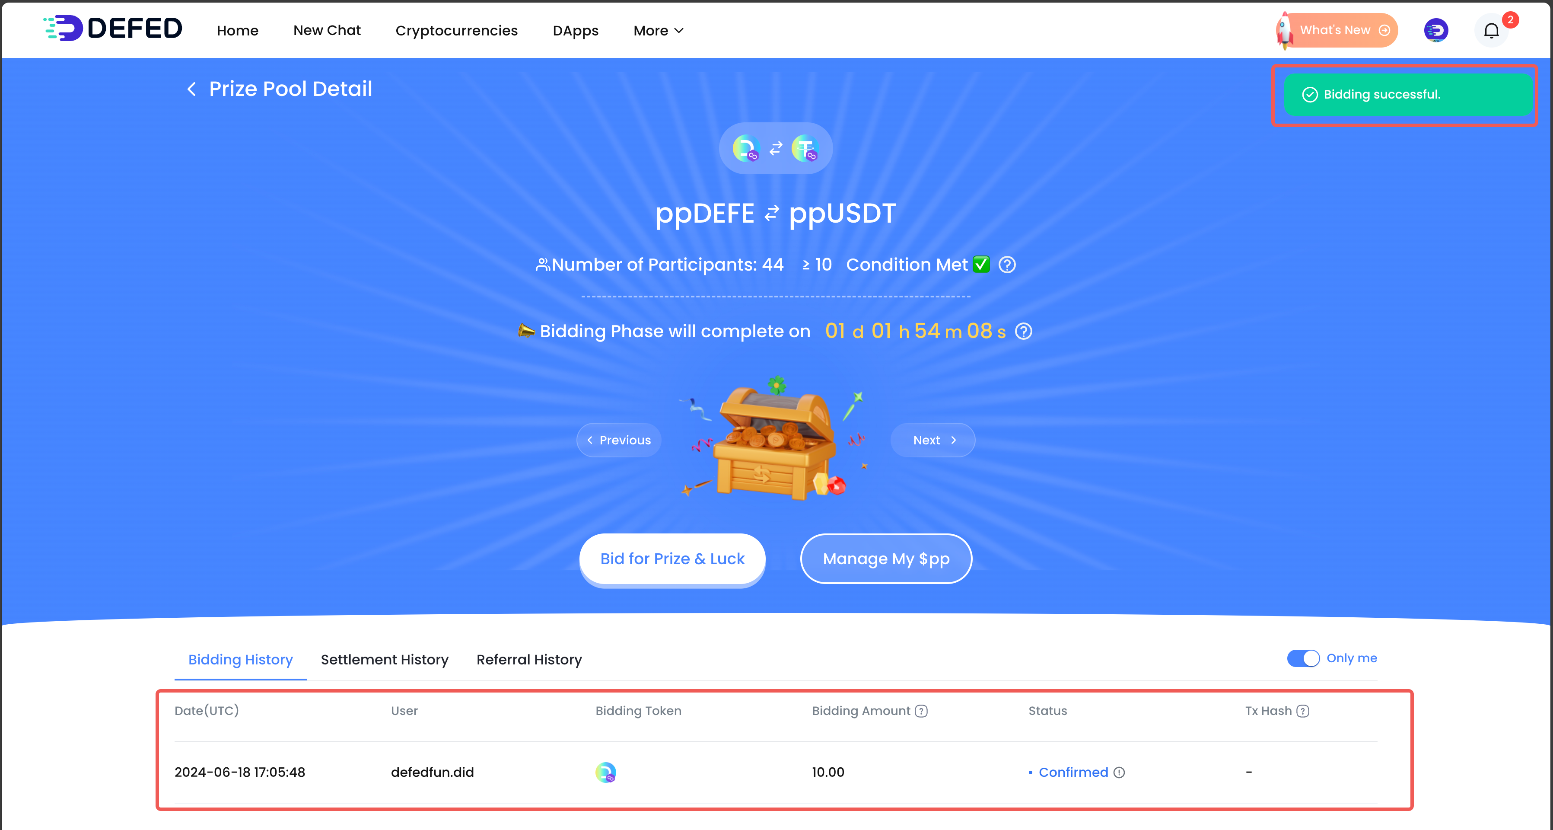1553x830 pixels.
Task: Click the DEFED profile avatar icon
Action: [1436, 30]
